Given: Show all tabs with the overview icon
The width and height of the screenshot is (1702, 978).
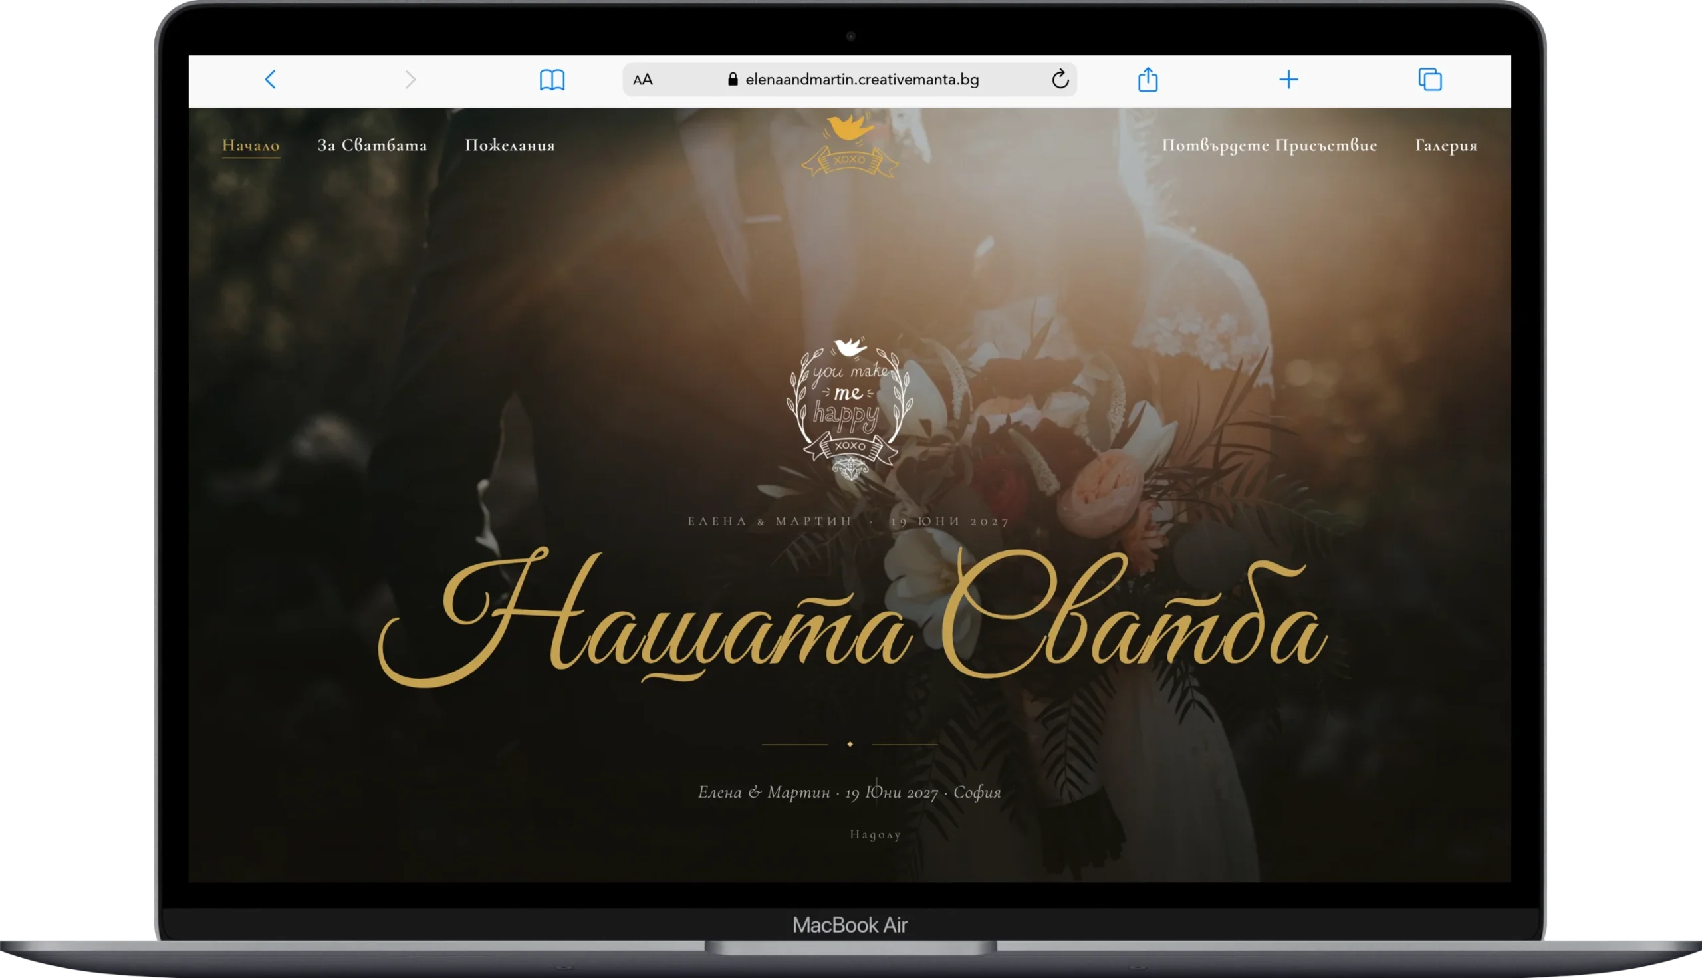Looking at the screenshot, I should 1430,79.
